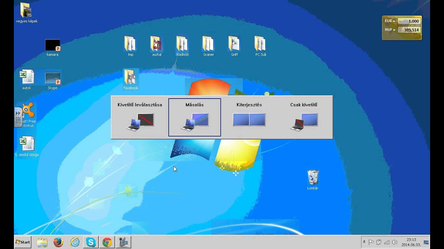
Task: Select the Lomtár recycle bin
Action: tap(313, 180)
